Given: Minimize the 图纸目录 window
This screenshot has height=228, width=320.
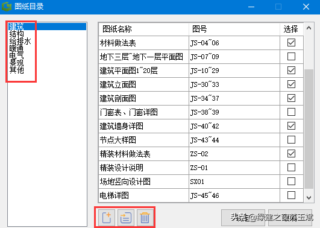Looking at the screenshot, I should pyautogui.click(x=251, y=7).
